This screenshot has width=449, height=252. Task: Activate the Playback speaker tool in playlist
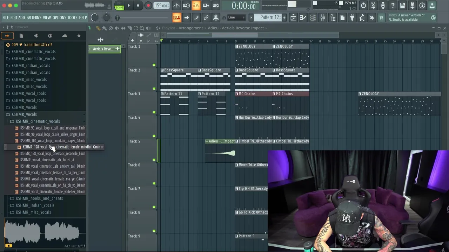pos(148,28)
